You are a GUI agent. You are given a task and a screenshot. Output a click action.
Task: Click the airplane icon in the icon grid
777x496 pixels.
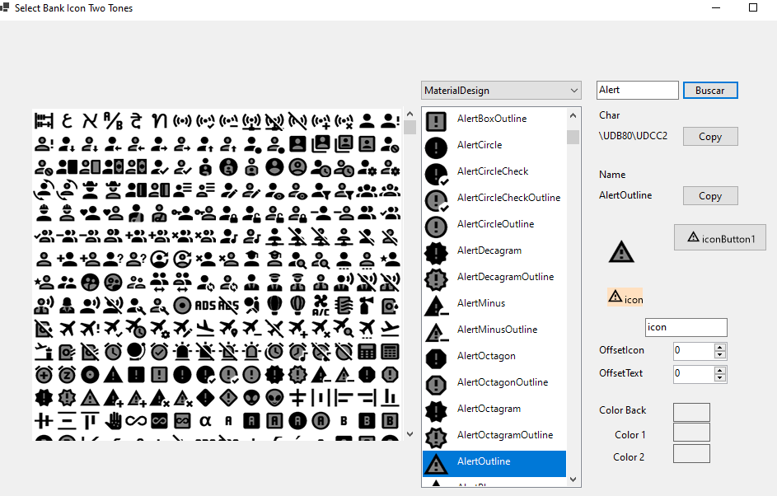[67, 326]
